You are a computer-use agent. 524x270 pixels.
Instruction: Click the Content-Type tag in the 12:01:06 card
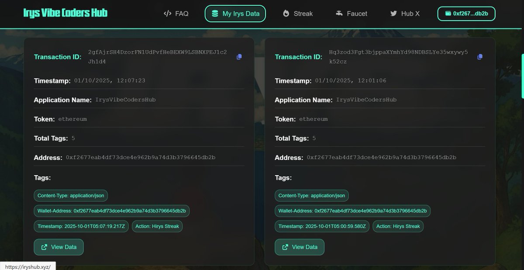pyautogui.click(x=312, y=196)
